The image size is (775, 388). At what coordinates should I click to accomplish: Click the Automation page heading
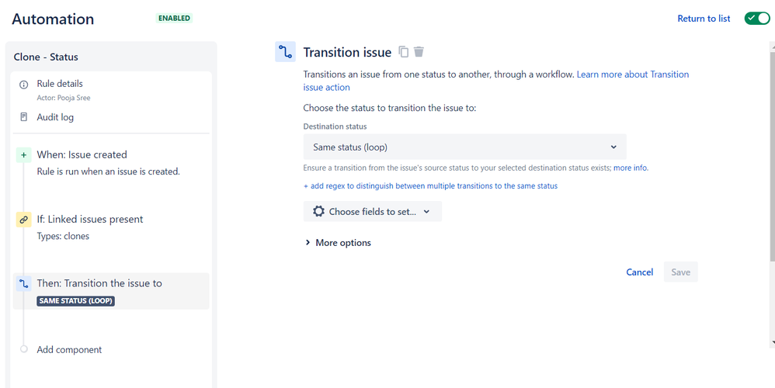click(x=53, y=19)
